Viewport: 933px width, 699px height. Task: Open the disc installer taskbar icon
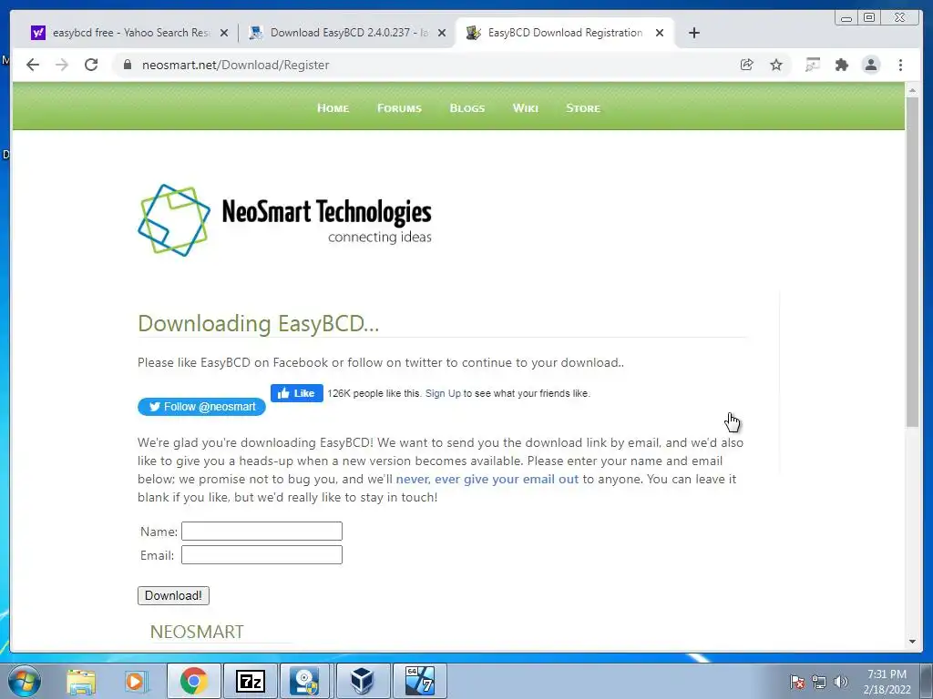click(x=304, y=681)
